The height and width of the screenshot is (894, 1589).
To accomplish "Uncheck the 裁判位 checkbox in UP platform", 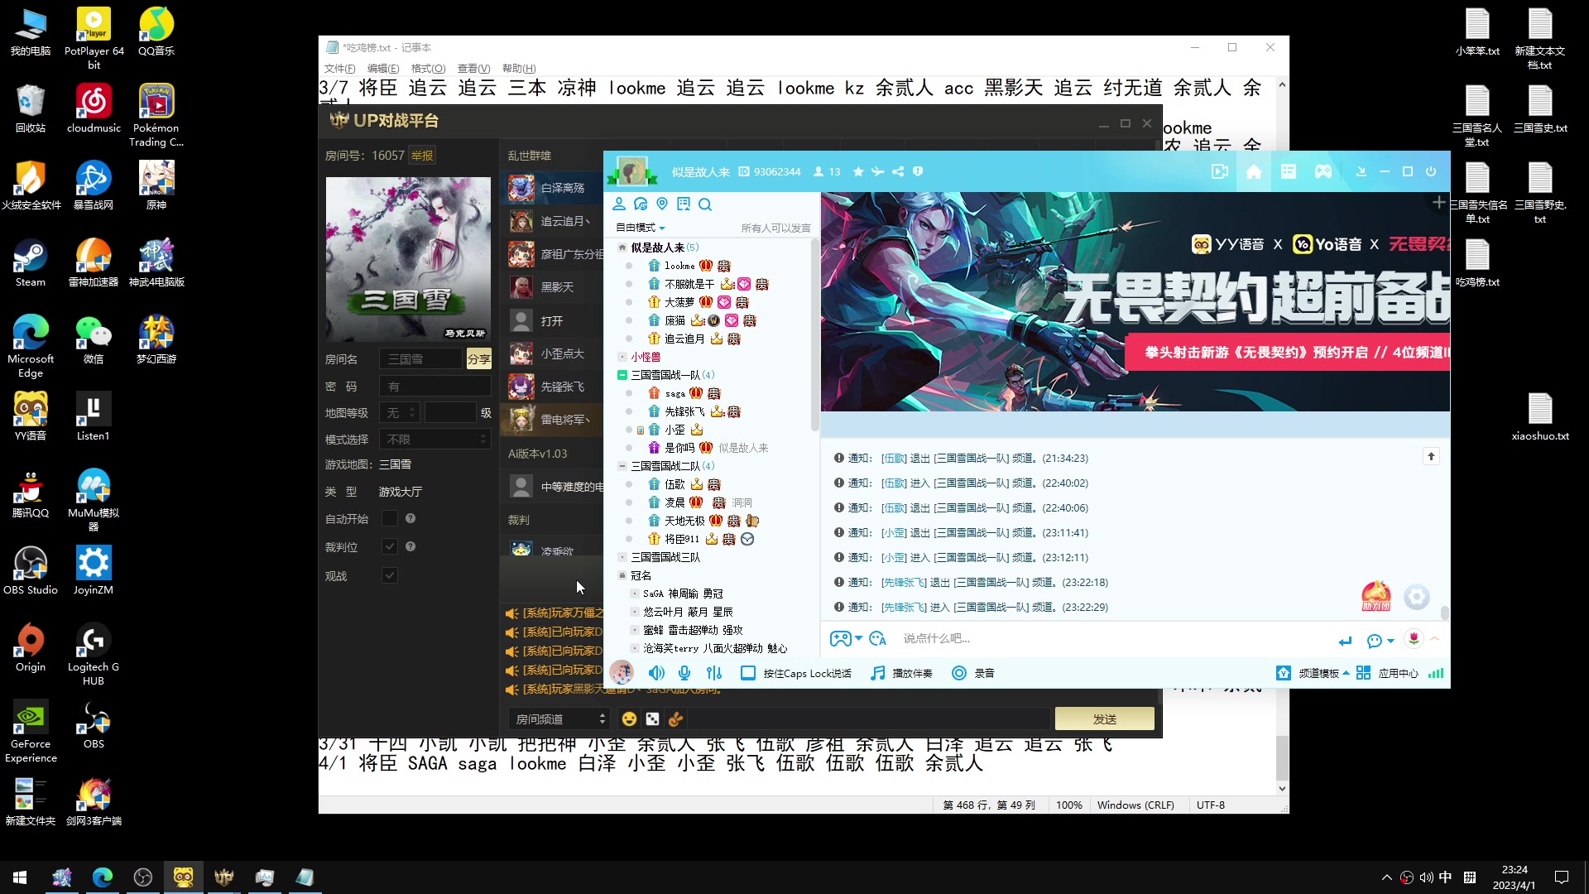I will [389, 546].
